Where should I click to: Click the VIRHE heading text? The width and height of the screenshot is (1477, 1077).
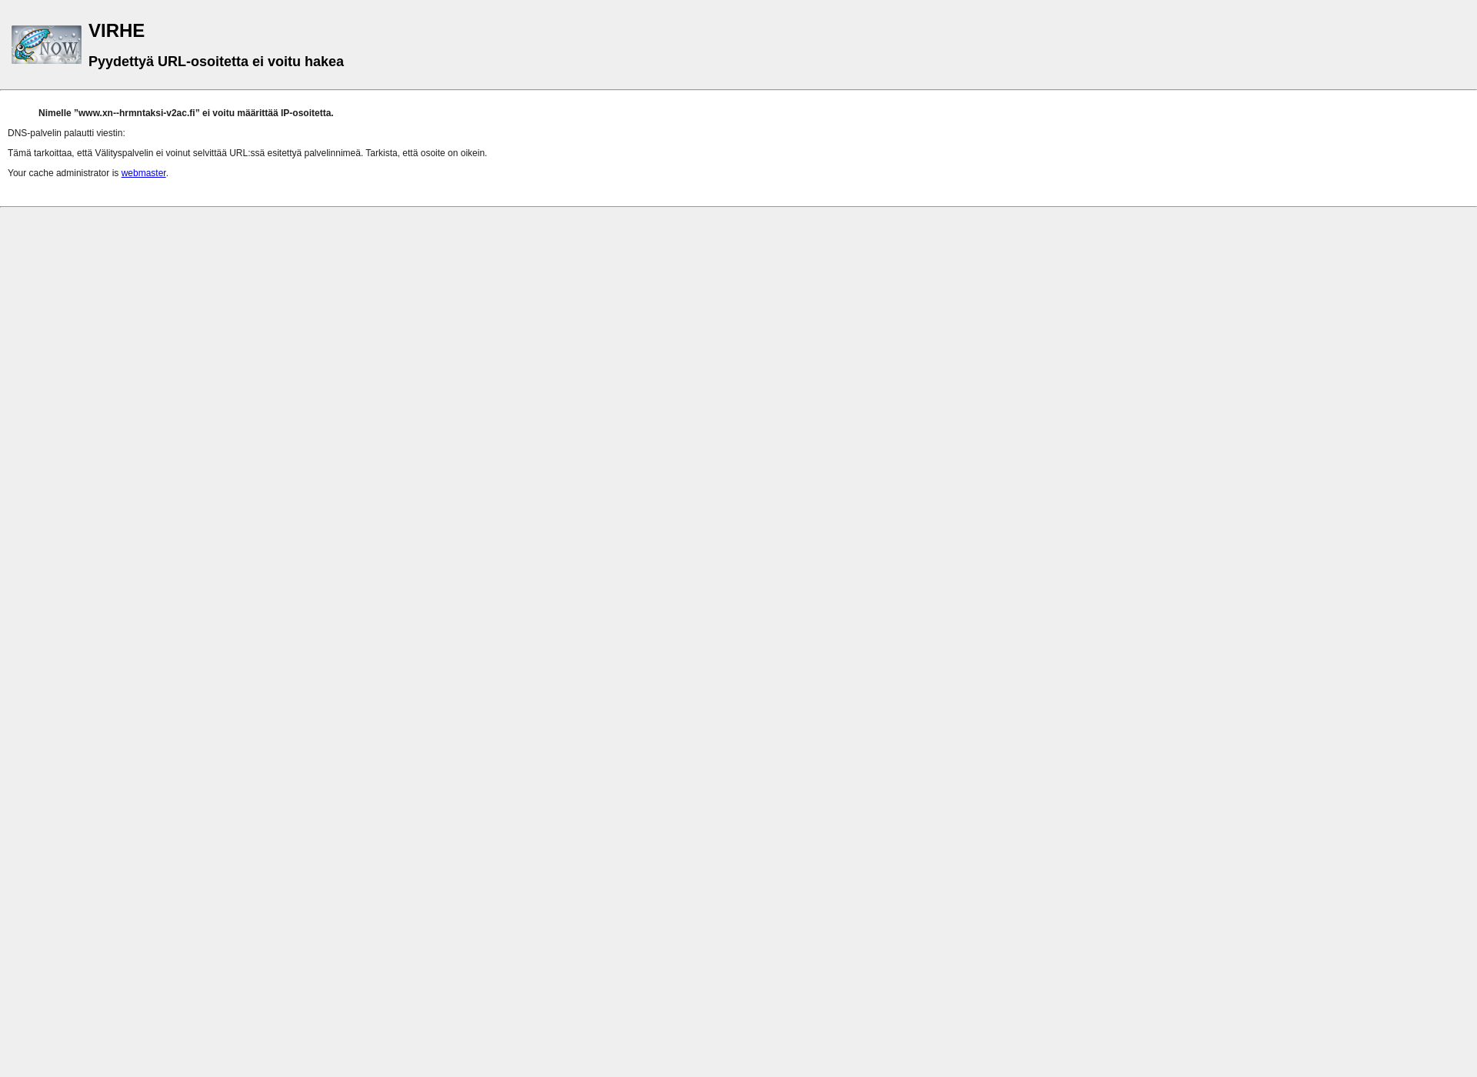[116, 30]
